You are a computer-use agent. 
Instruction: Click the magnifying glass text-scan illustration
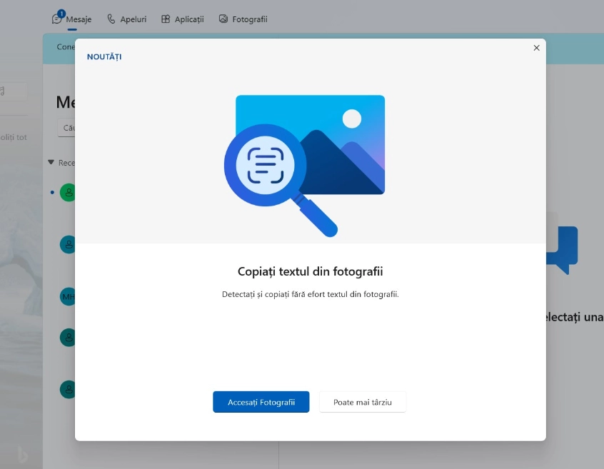tap(266, 165)
